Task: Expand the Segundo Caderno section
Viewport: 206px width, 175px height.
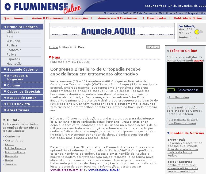Action: (22, 70)
